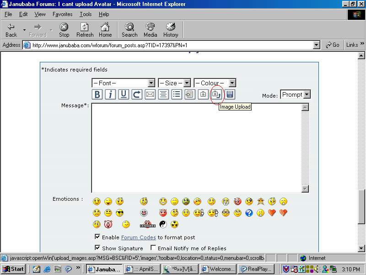
Task: Open the Favorites menu
Action: (x=62, y=14)
